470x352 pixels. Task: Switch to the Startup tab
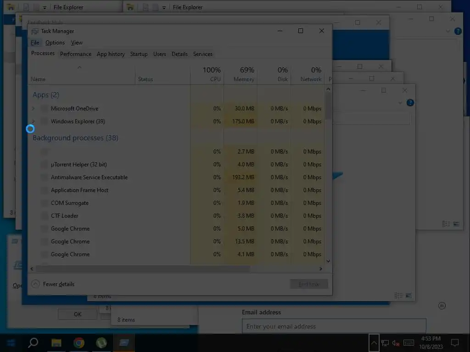(139, 54)
